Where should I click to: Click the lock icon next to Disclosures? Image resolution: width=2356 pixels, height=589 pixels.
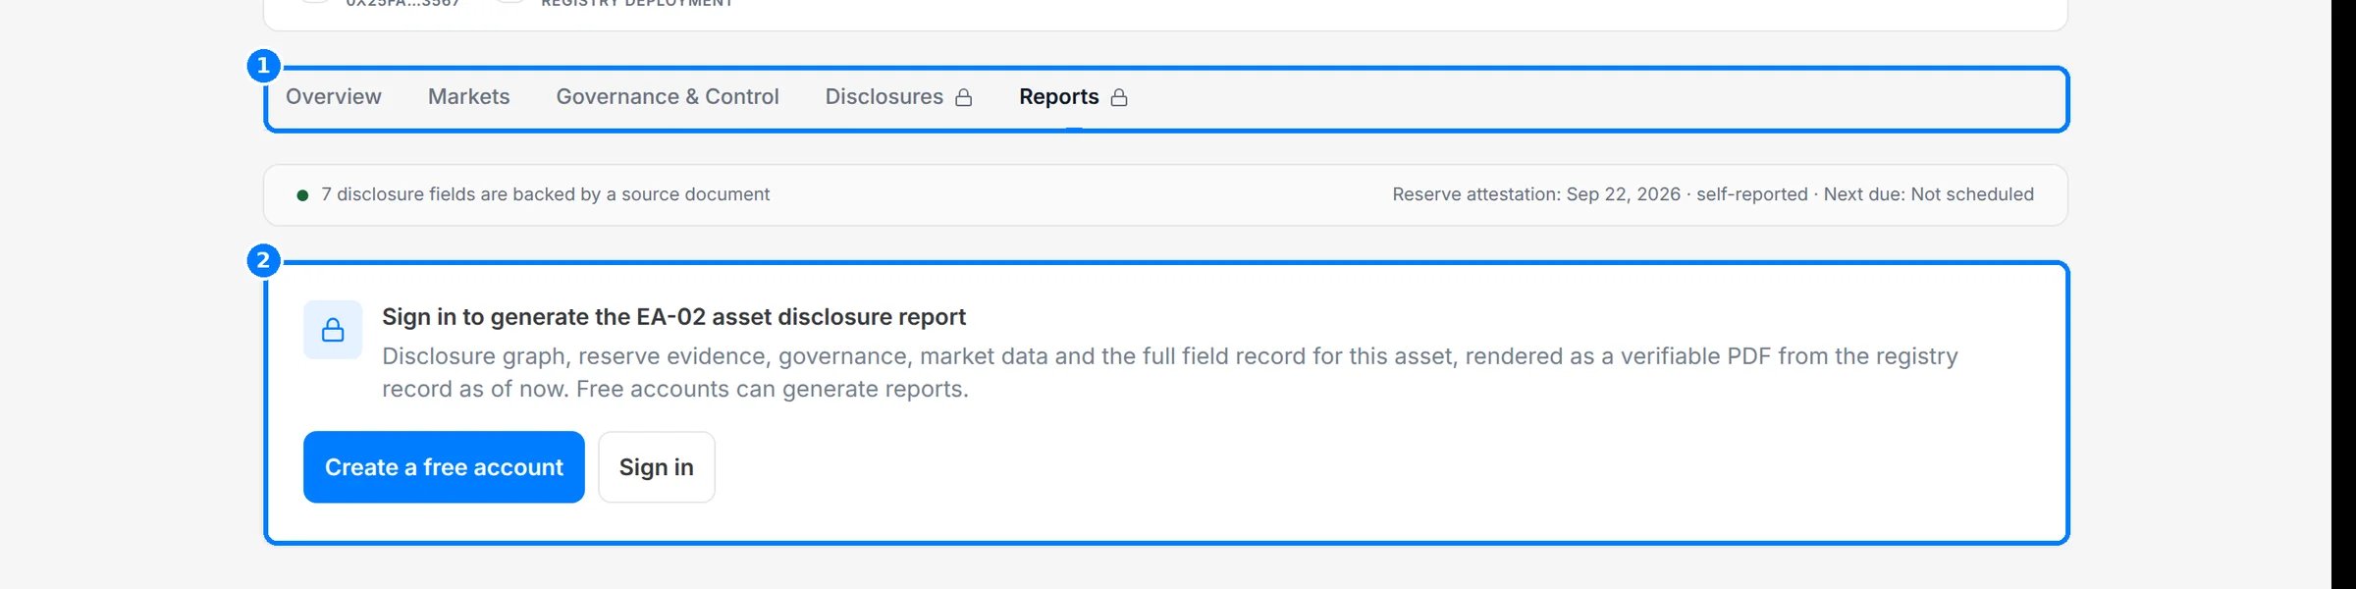point(964,97)
